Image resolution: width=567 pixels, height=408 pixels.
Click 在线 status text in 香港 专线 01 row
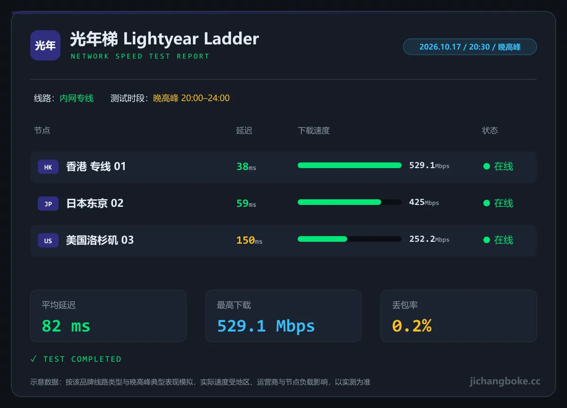[x=504, y=166]
